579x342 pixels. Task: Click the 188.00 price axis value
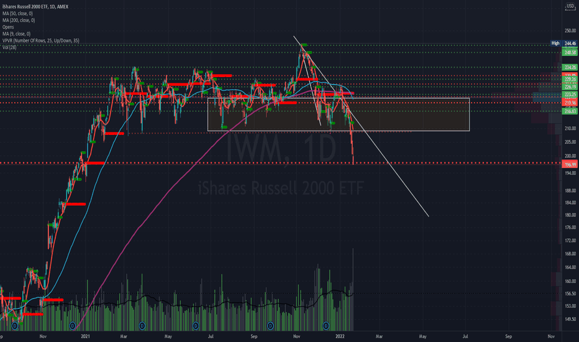[570, 191]
